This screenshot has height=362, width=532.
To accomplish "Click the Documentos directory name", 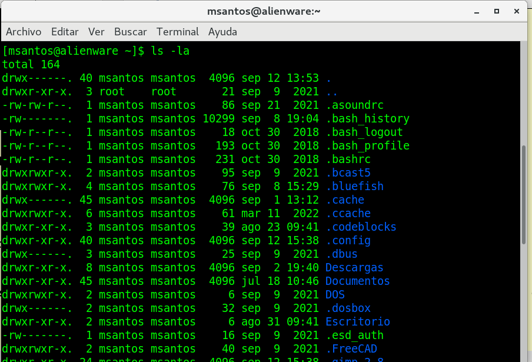I will [357, 281].
